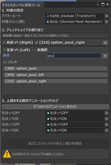Click the 3 / 372 件 result count
The width and height of the screenshot is (111, 165).
pos(10,62)
